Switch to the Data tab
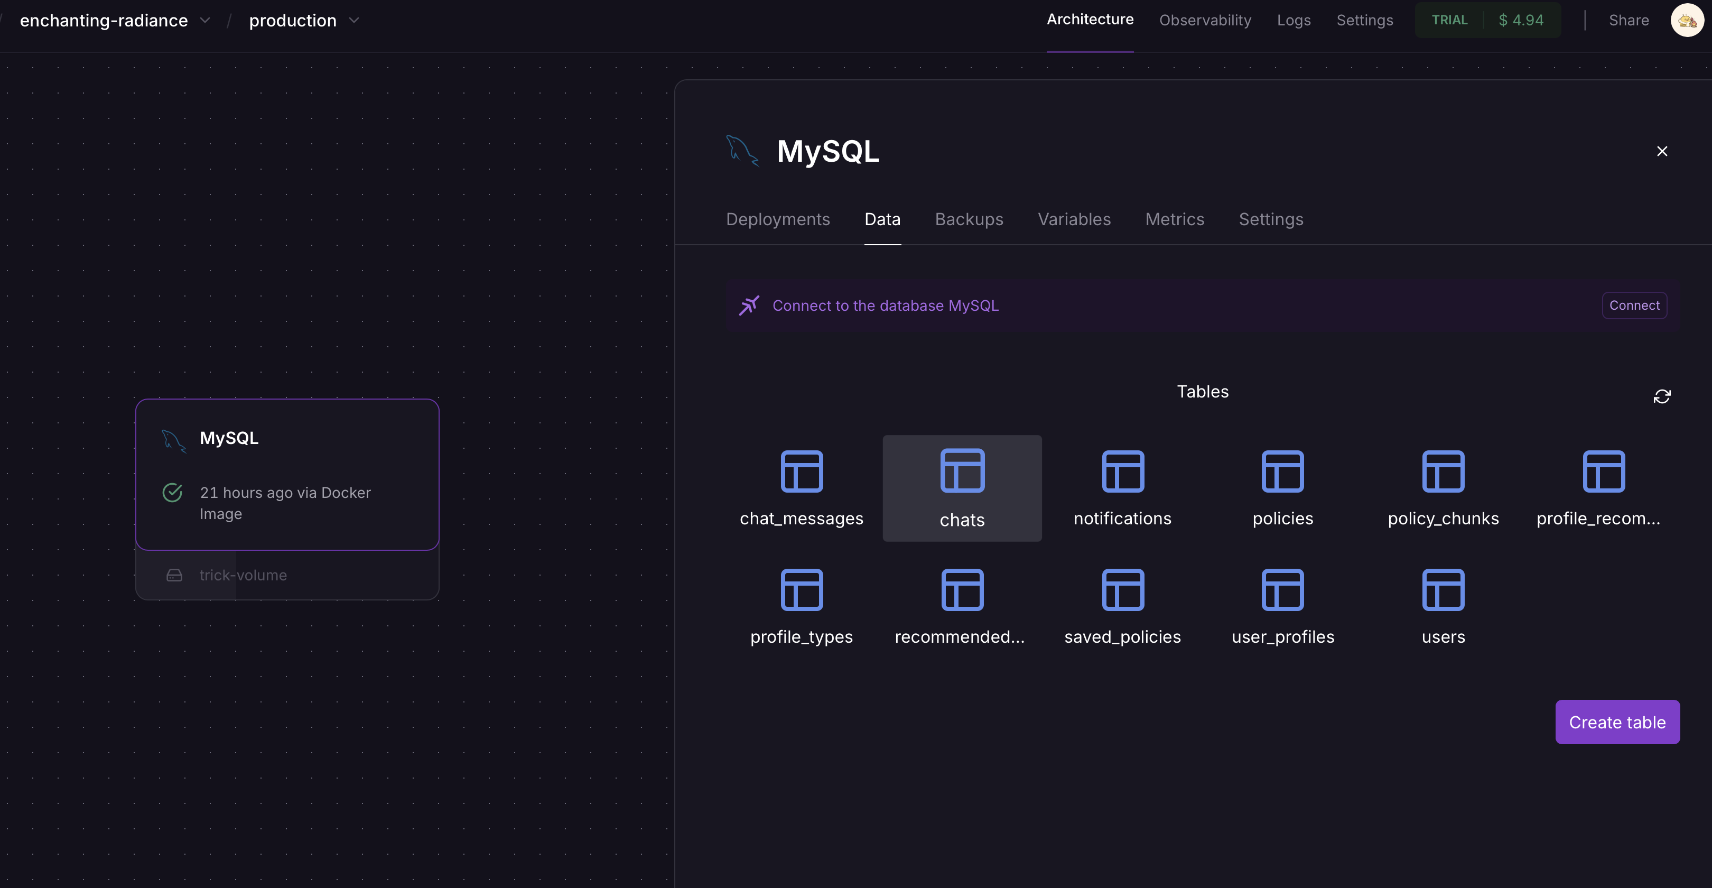This screenshot has height=888, width=1712. 882,219
